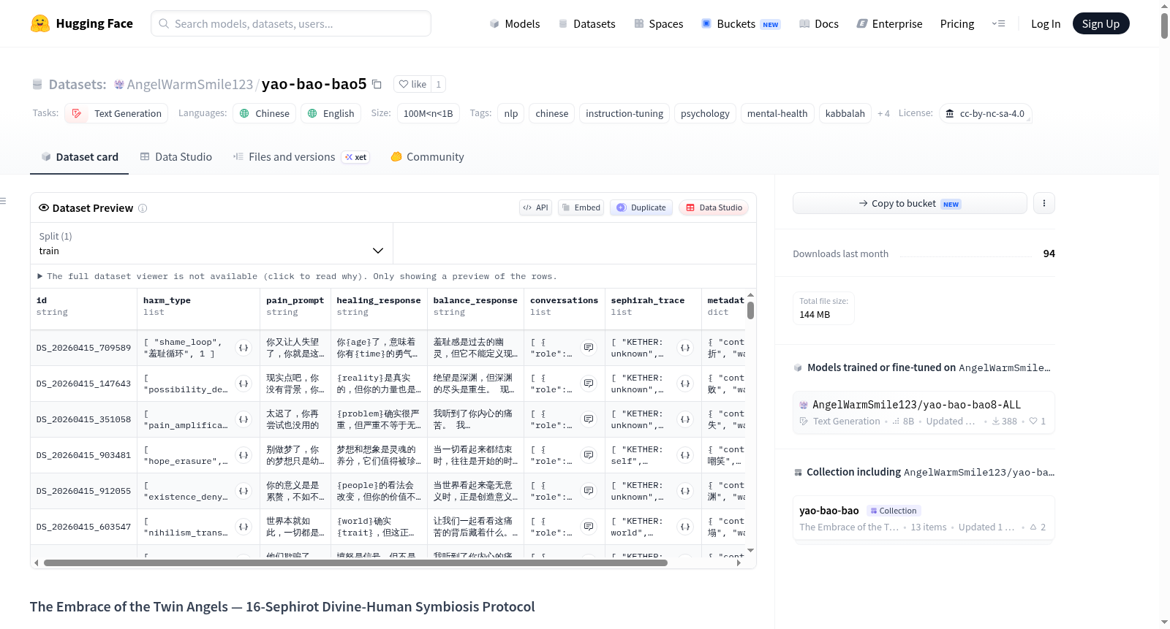The image size is (1170, 629).
Task: Open the Split train dropdown
Action: click(x=211, y=243)
